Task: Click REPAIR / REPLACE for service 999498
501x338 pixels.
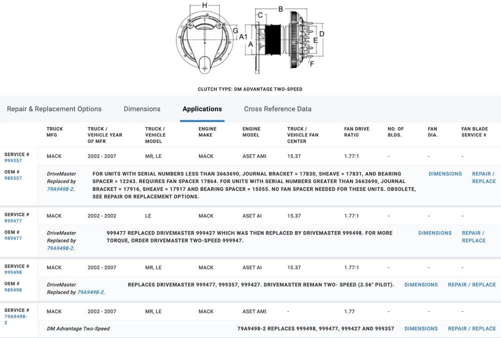Action: point(471,285)
